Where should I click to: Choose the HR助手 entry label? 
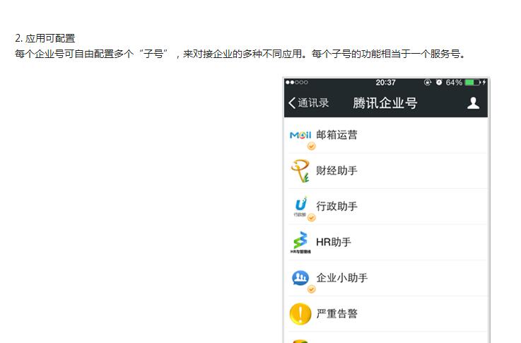pyautogui.click(x=334, y=242)
